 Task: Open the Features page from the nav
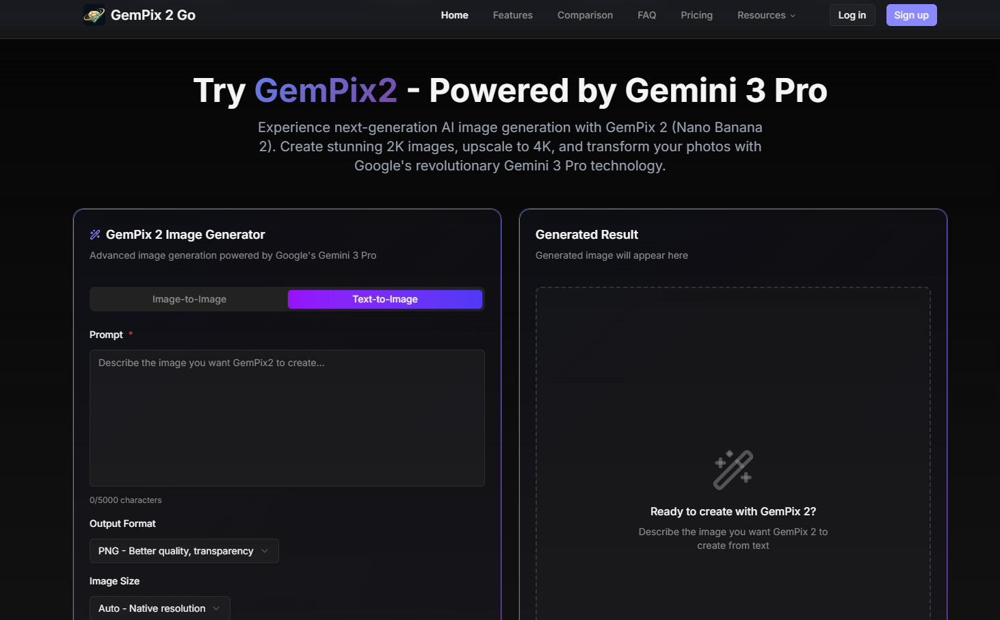pyautogui.click(x=512, y=15)
